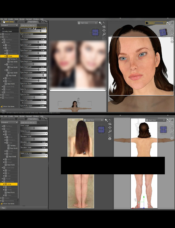Select the All filter row in top window
The height and width of the screenshot is (228, 175).
9,29
